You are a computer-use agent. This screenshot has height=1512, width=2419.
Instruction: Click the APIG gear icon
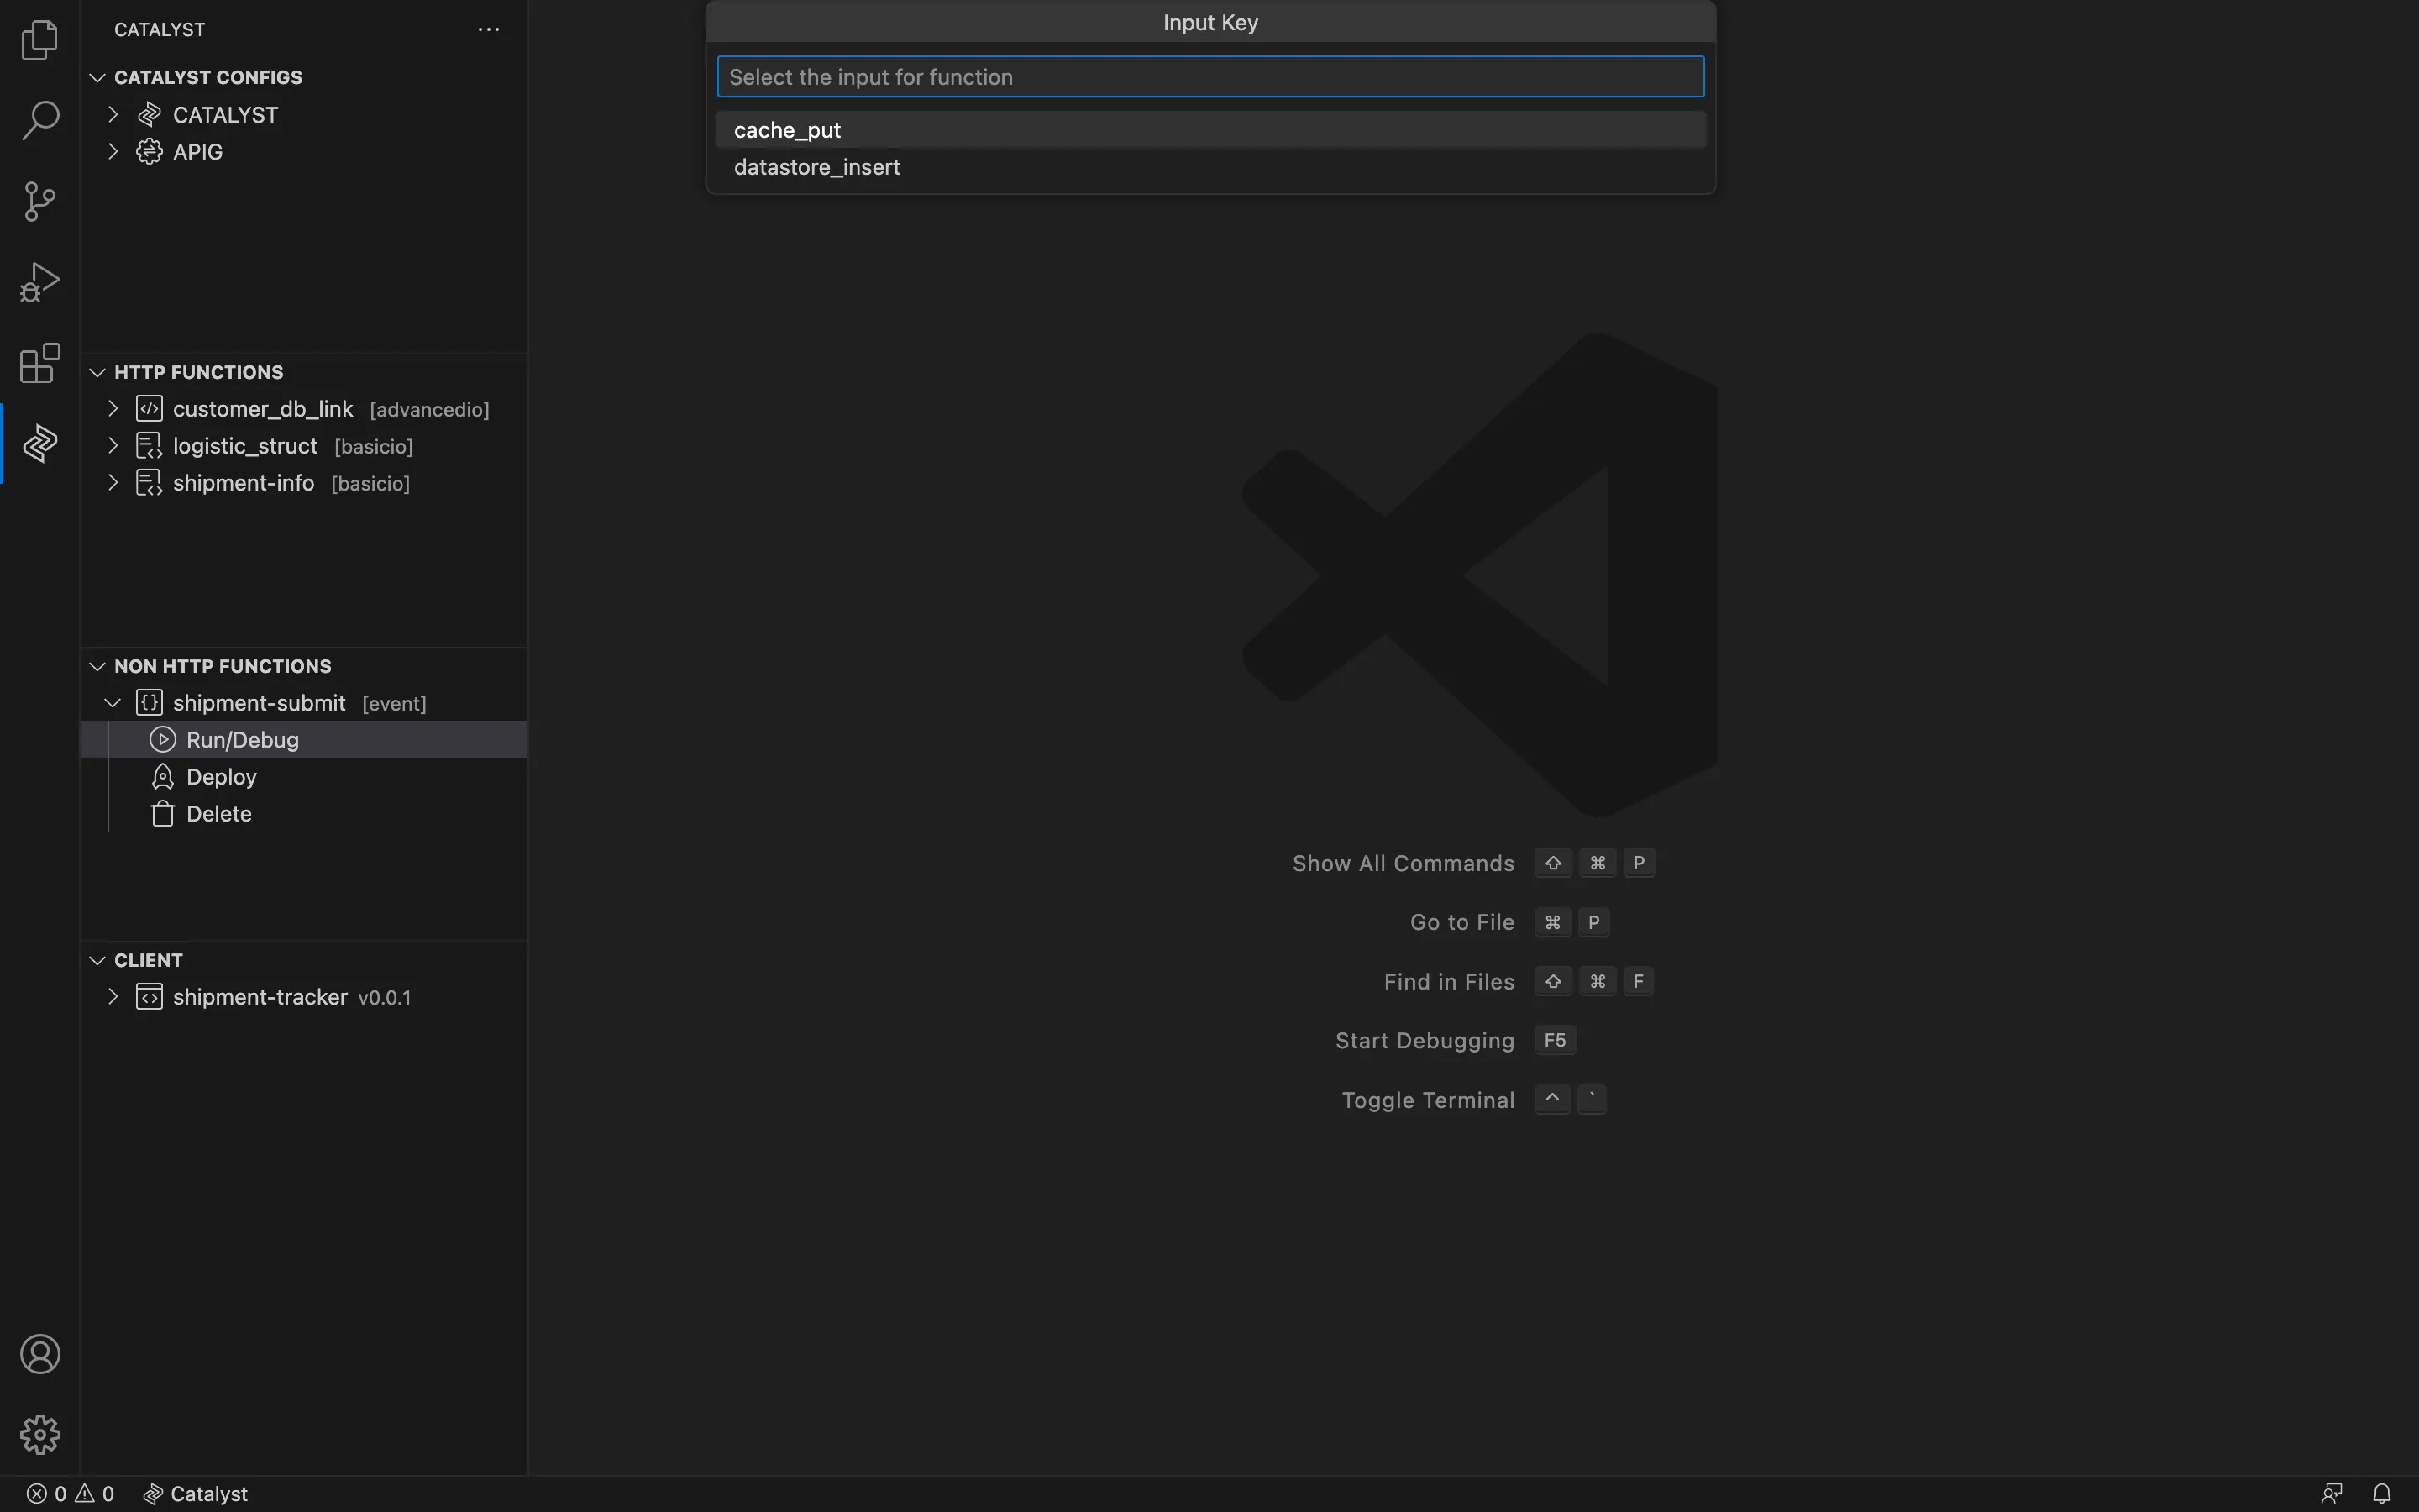[x=150, y=152]
